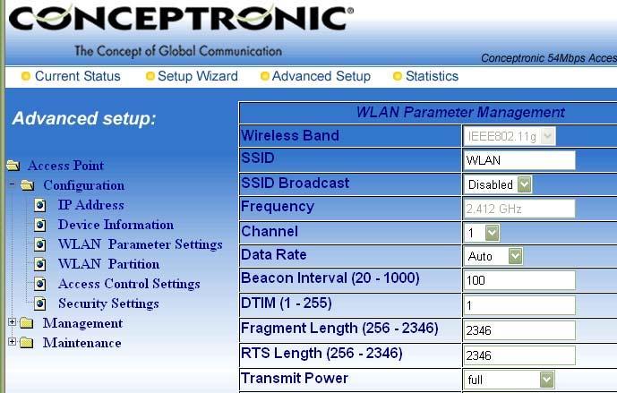Screen dimensions: 617x393
Task: Click the SSID Broadcast label
Action: [x=296, y=183]
